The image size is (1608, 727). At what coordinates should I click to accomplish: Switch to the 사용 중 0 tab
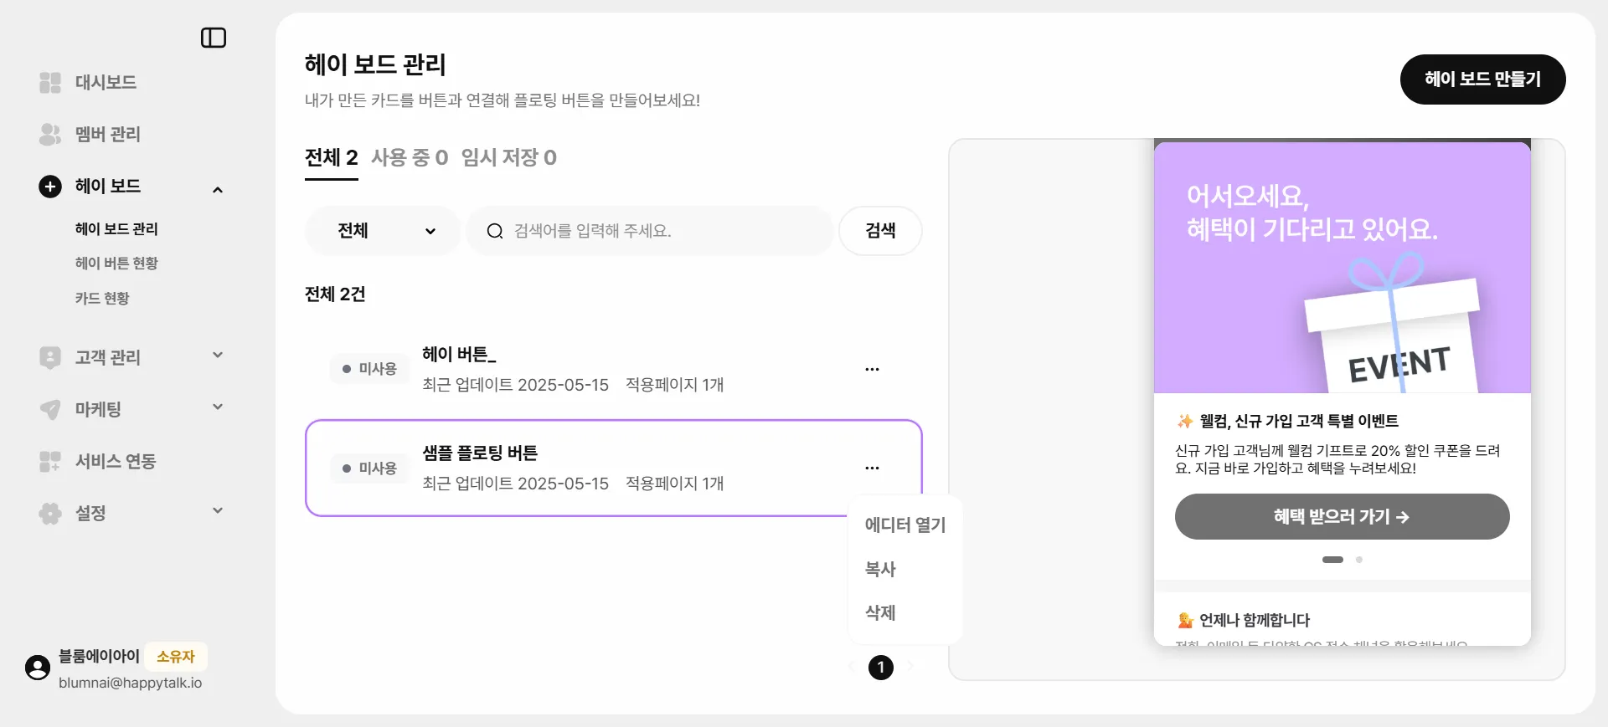[x=410, y=158]
